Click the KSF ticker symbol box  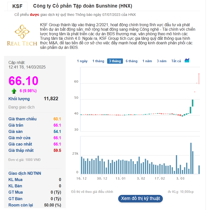point(17,6)
